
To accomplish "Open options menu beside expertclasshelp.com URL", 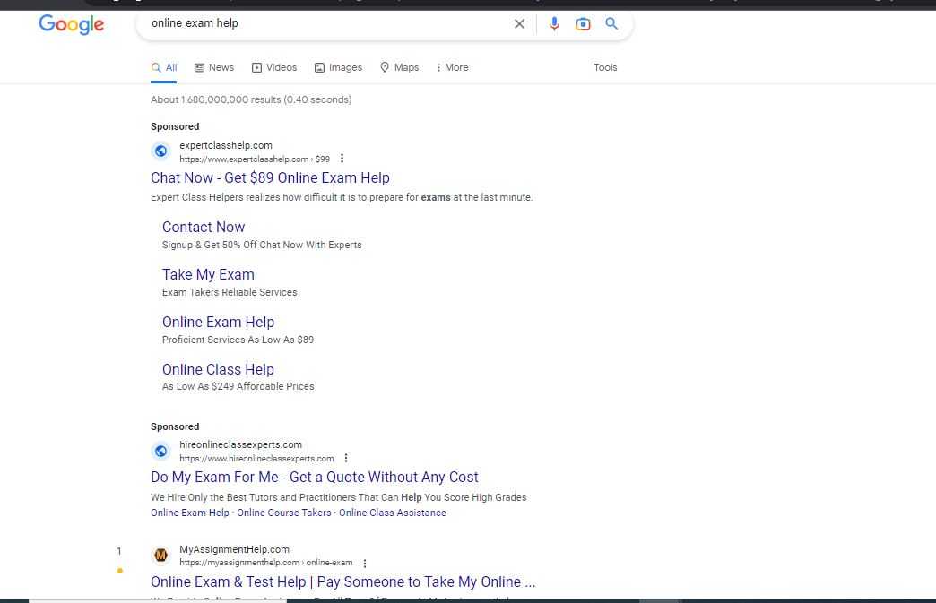I will (x=342, y=159).
